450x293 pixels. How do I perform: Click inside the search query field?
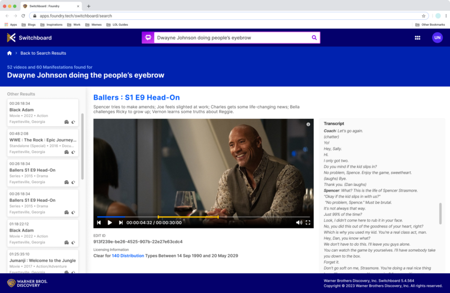(x=232, y=38)
